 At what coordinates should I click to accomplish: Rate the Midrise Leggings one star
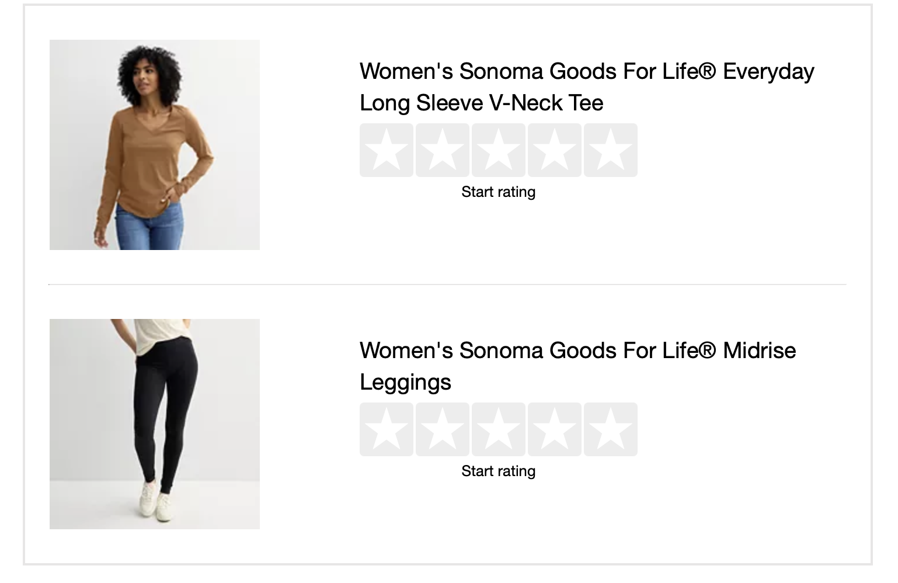click(387, 429)
